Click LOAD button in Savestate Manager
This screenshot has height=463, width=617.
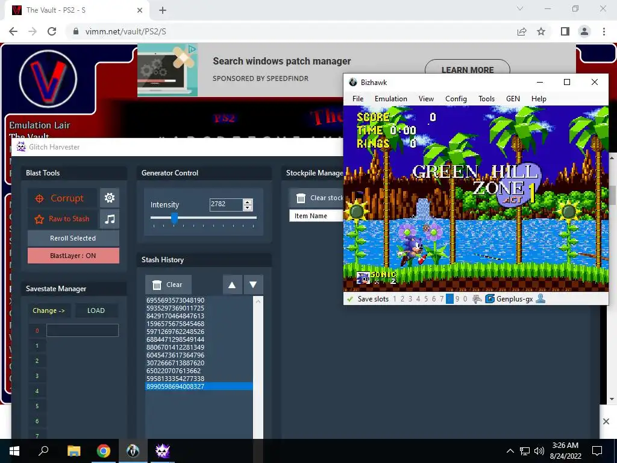click(96, 310)
